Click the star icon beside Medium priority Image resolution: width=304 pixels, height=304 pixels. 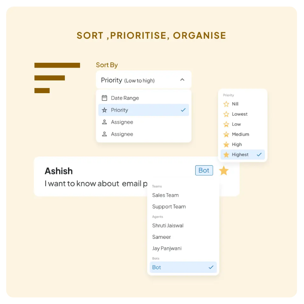click(226, 134)
